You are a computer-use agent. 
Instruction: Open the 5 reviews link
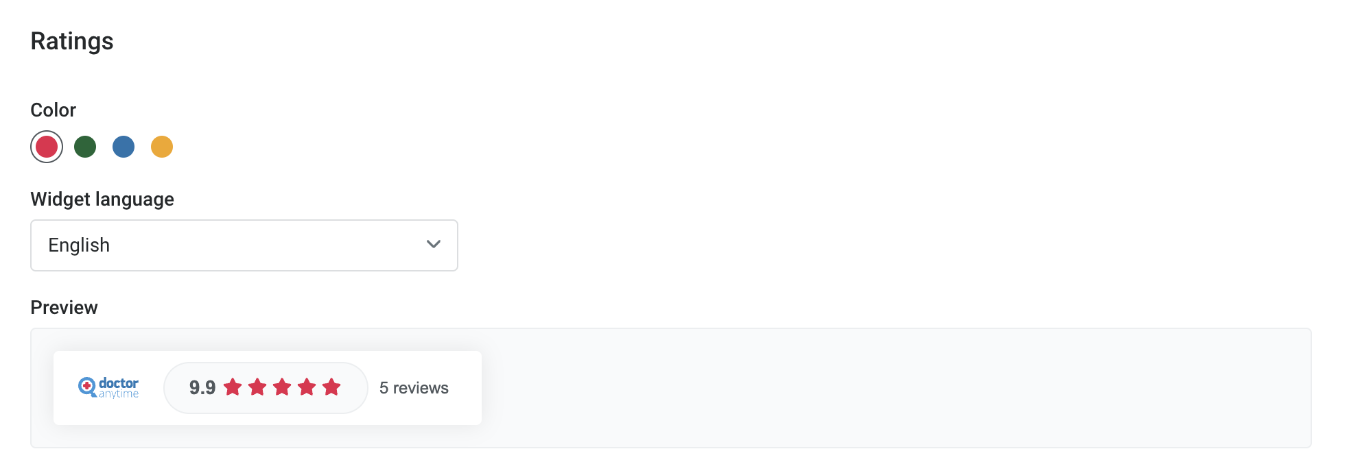point(414,388)
